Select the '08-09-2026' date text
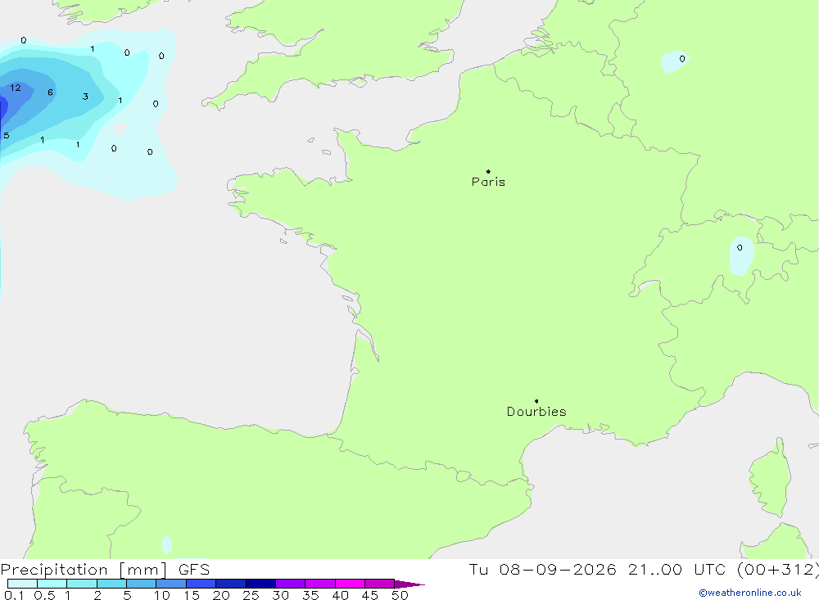The height and width of the screenshot is (600, 819). tap(557, 569)
